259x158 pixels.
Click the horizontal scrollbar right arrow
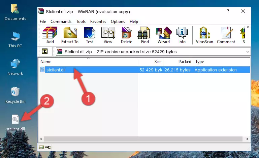pos(247,139)
